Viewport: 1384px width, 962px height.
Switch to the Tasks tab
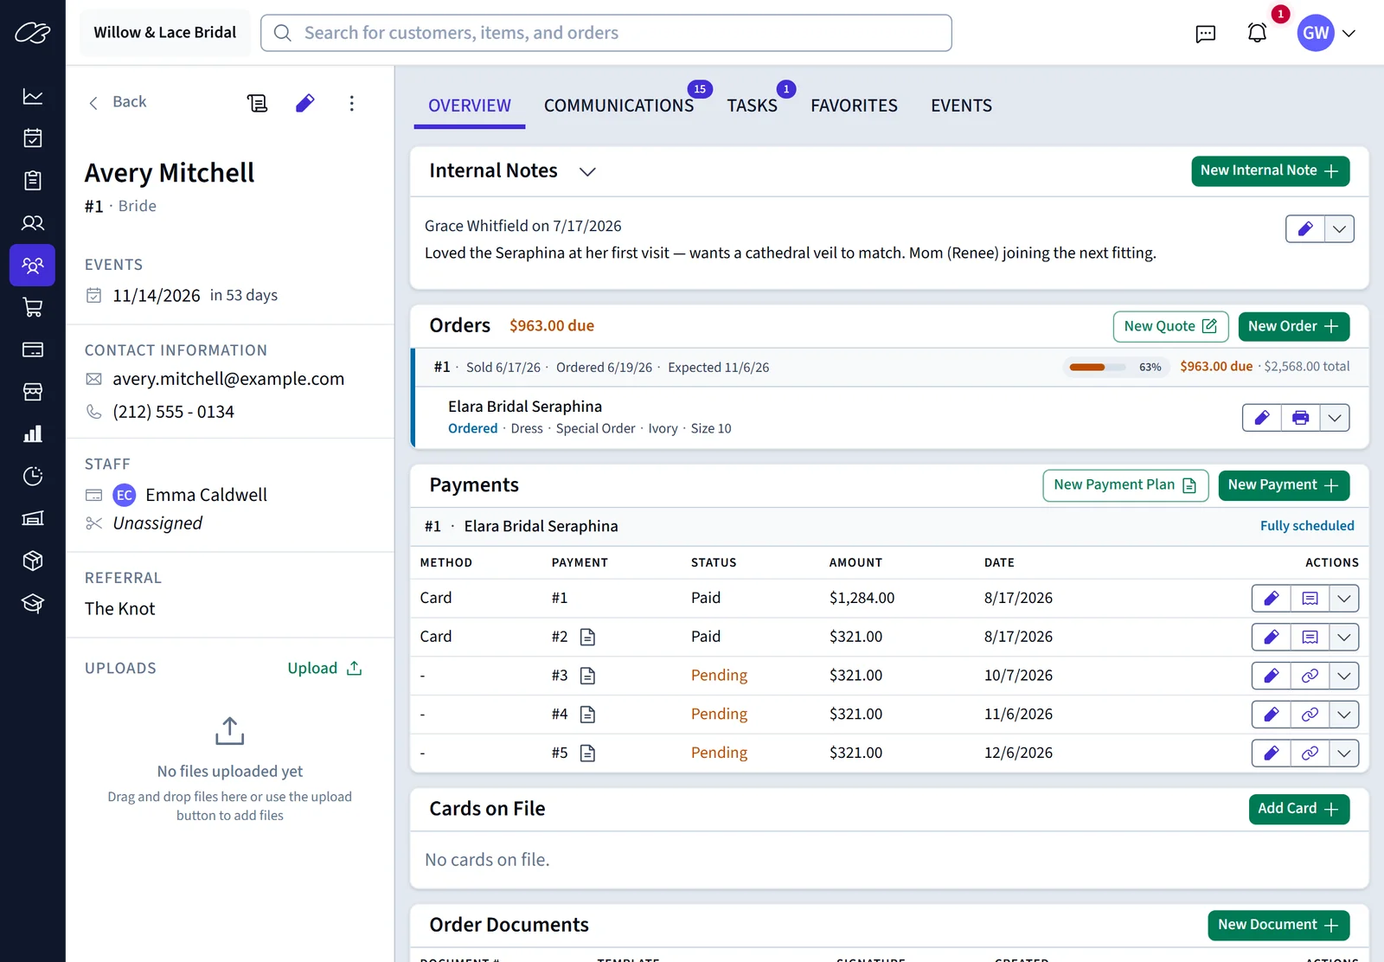[752, 106]
